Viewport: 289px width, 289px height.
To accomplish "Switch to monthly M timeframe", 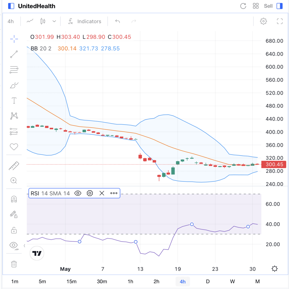I will click(x=258, y=281).
